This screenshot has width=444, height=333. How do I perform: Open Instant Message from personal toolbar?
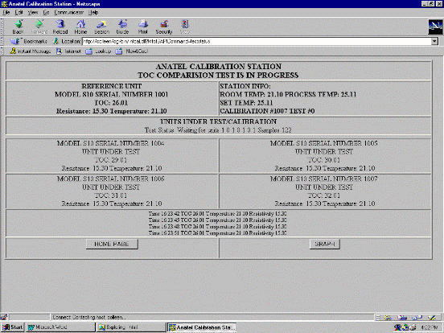coord(31,51)
